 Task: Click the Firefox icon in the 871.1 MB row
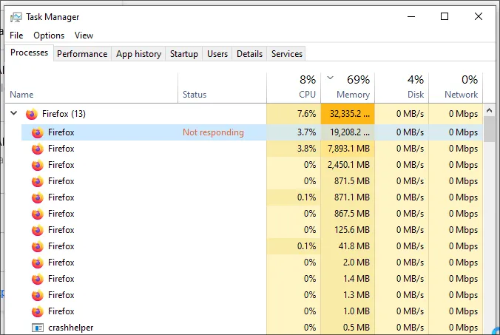pos(38,197)
